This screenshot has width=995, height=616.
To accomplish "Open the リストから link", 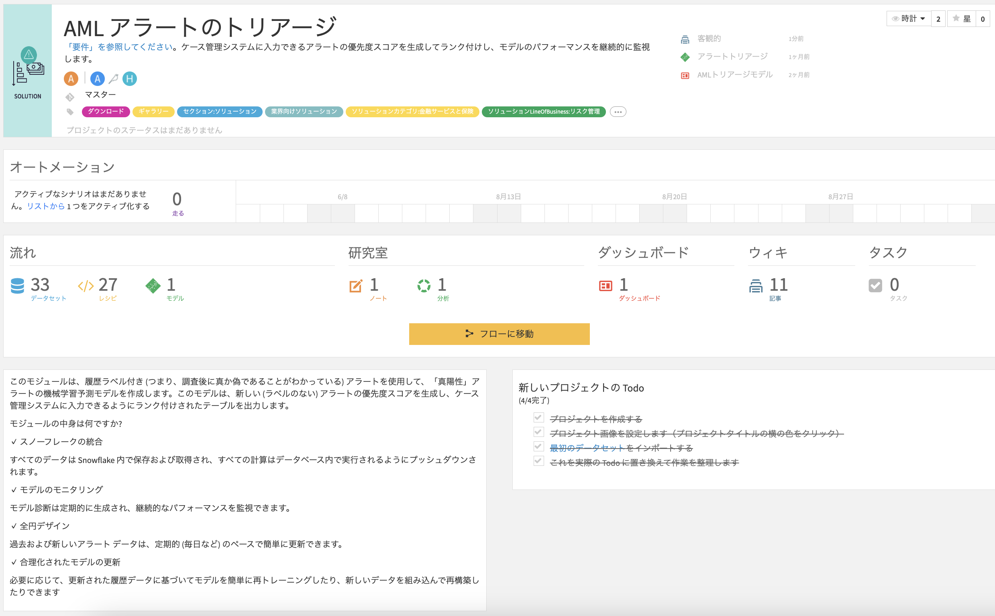I will (x=46, y=206).
